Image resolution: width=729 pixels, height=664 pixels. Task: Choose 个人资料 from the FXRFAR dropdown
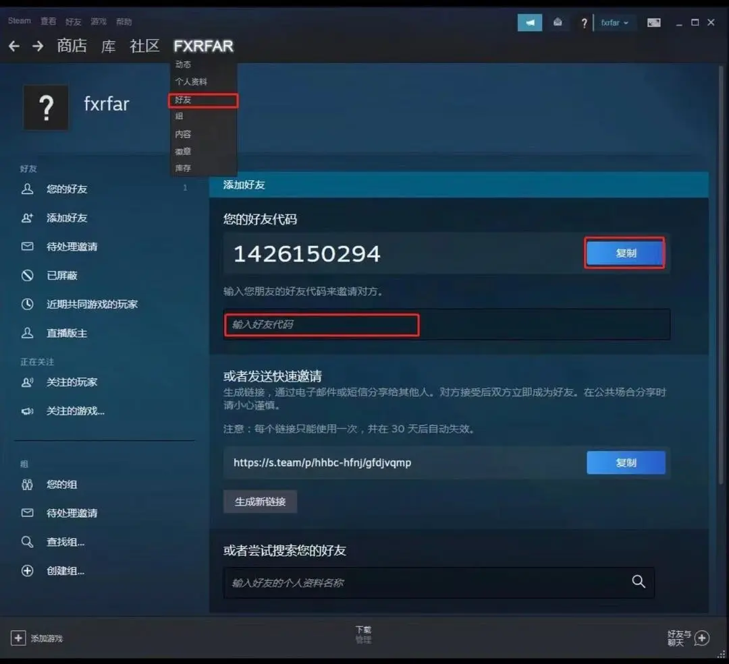pyautogui.click(x=191, y=82)
